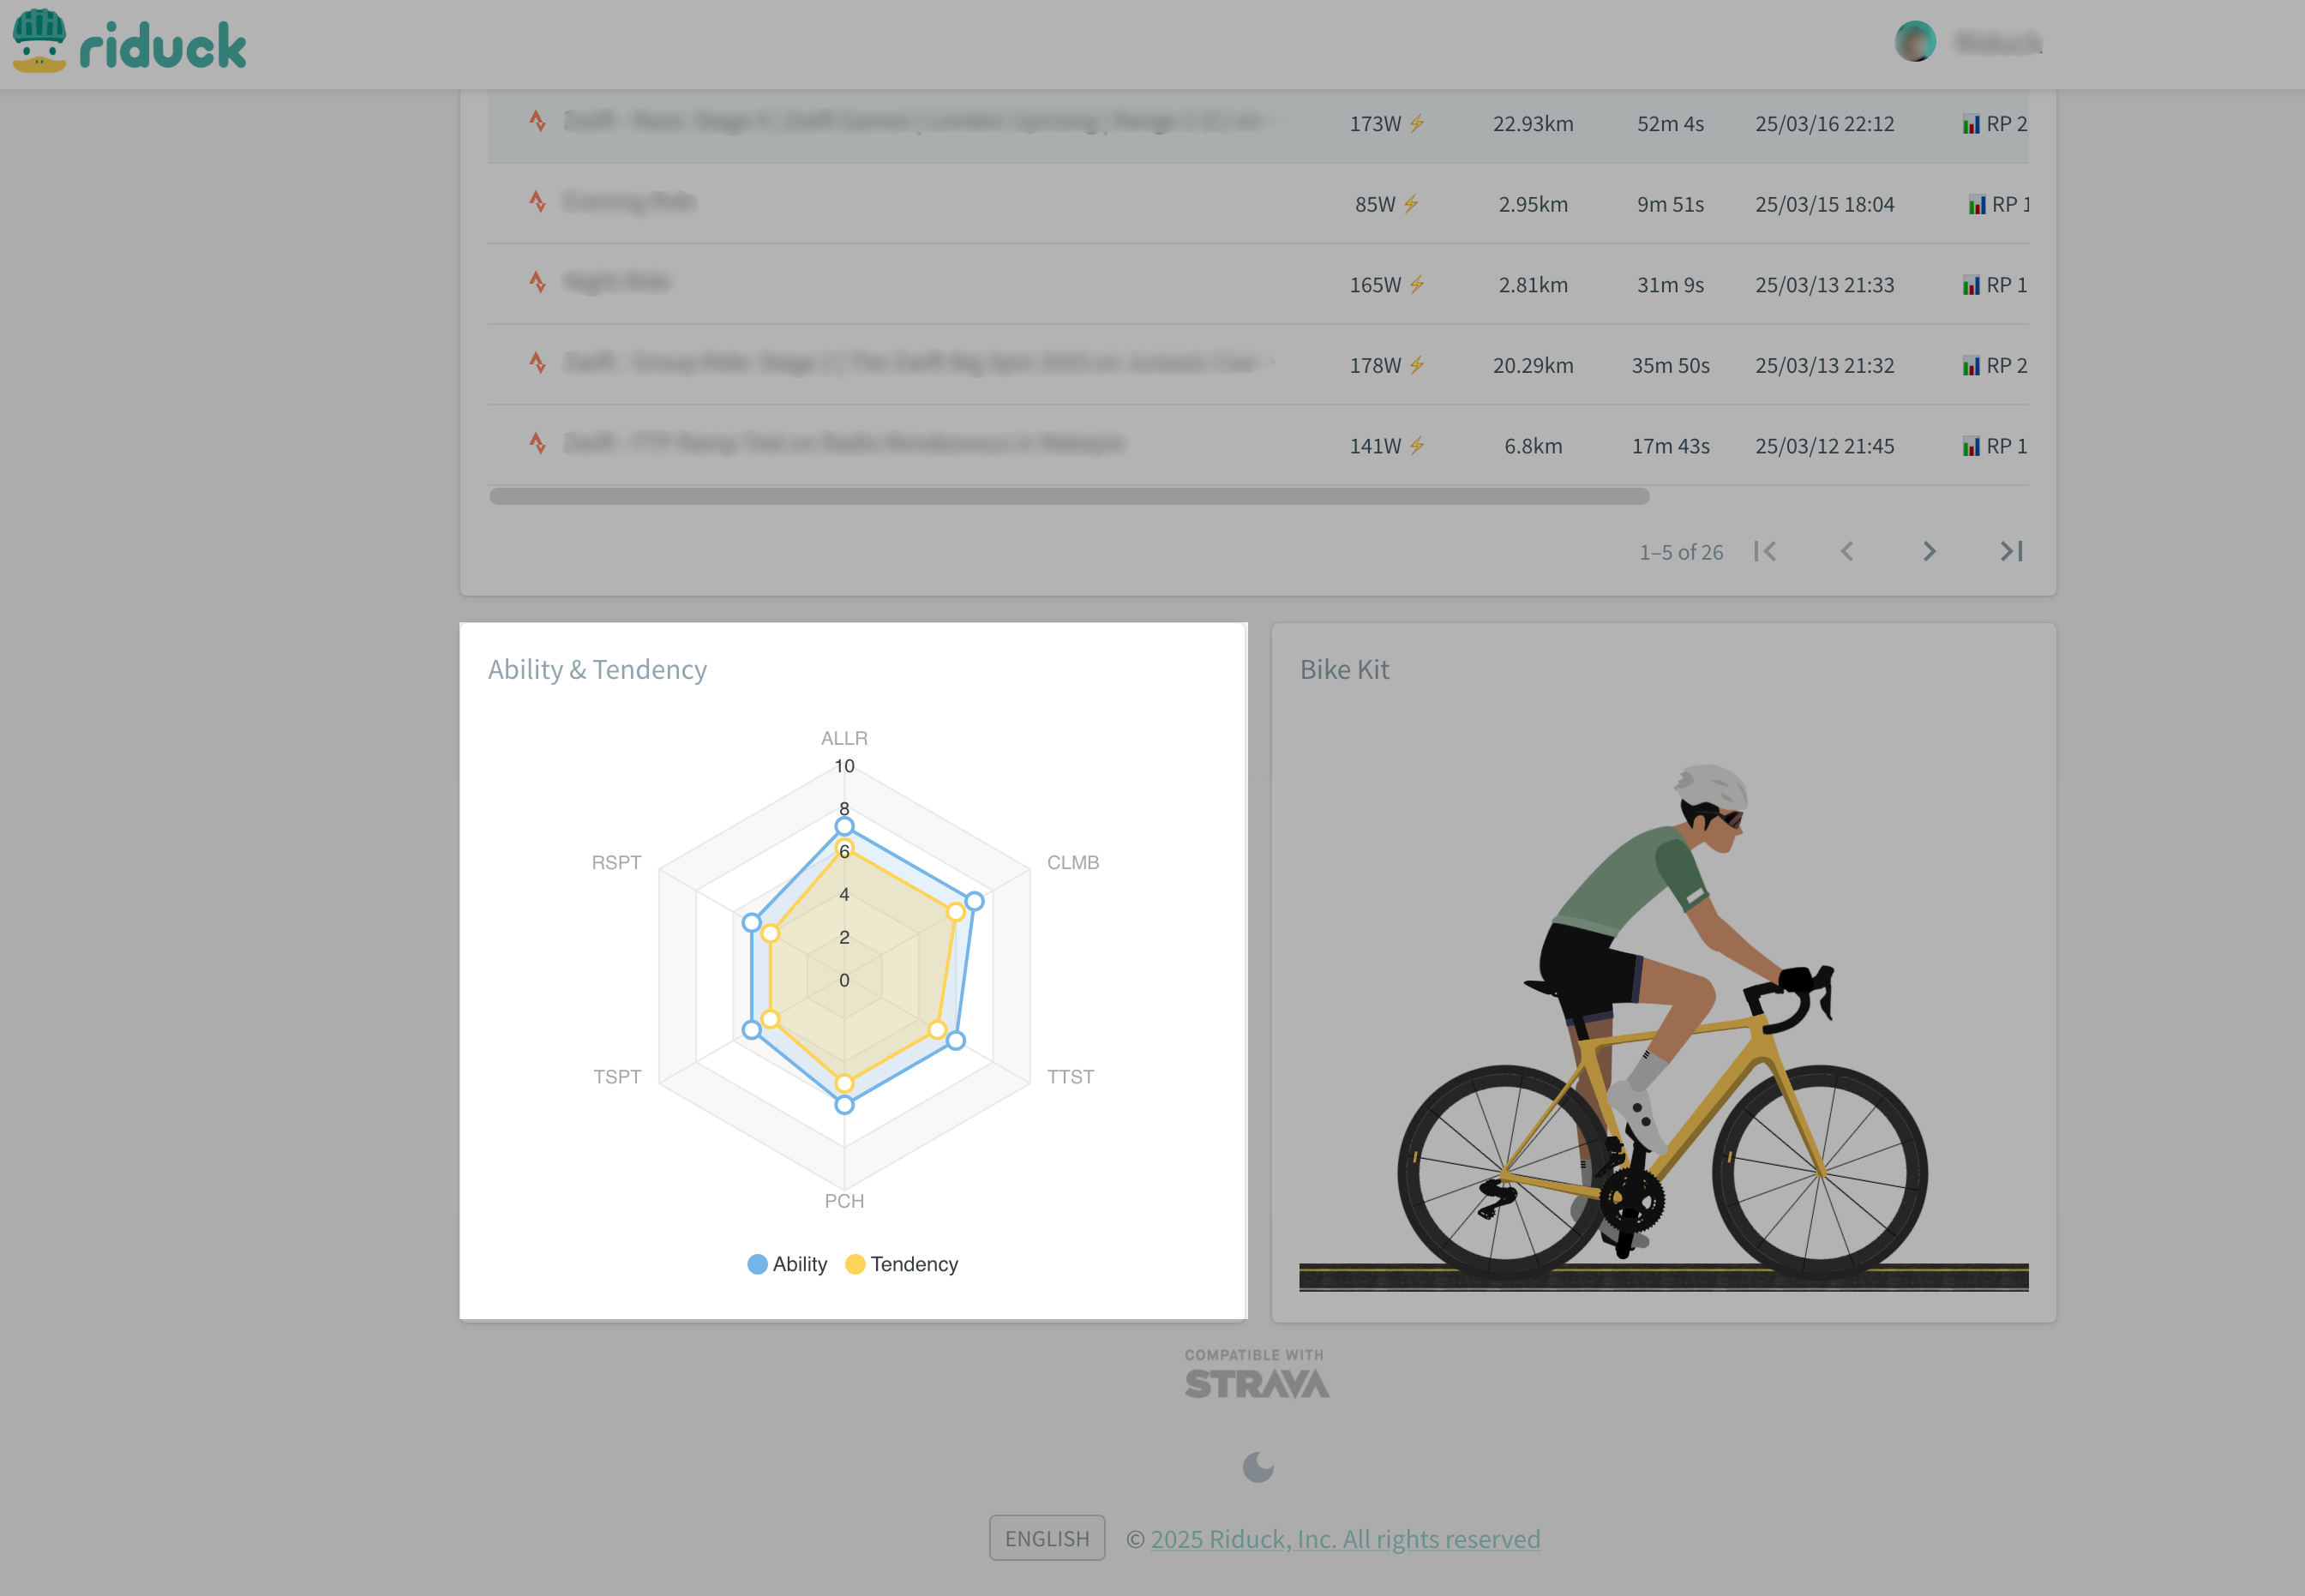Click Strava icon on the 141W activity row
Image resolution: width=2305 pixels, height=1596 pixels.
pos(538,444)
